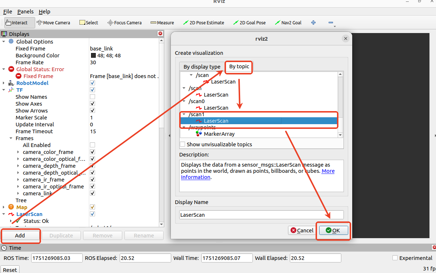Click the Global Status error icon
The height and width of the screenshot is (273, 436).
[11, 69]
